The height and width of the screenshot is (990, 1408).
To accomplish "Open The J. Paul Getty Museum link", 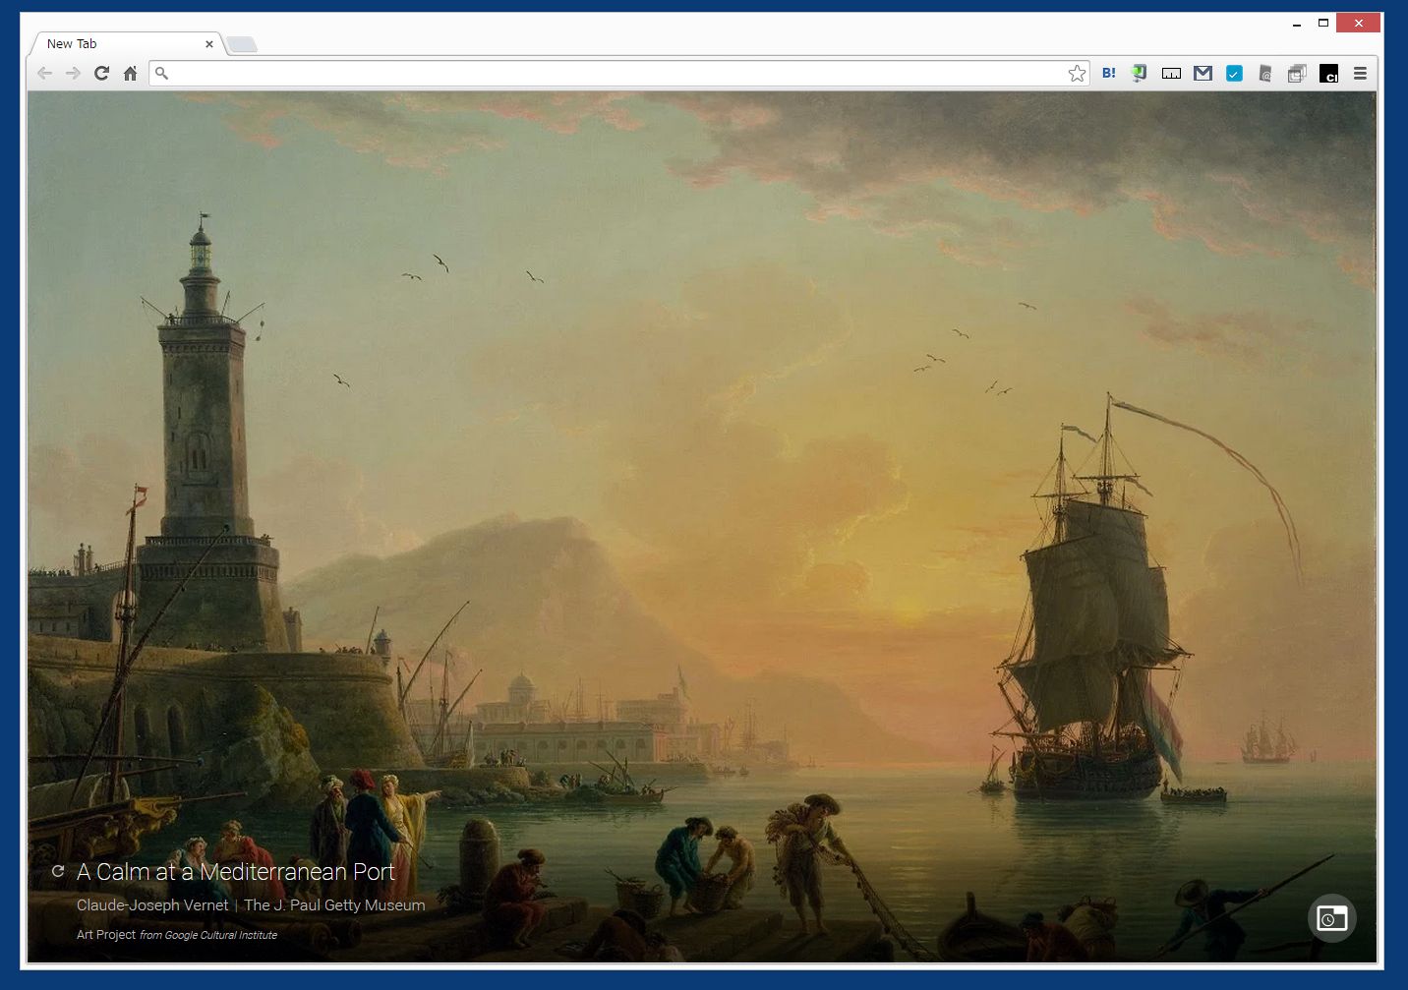I will click(334, 905).
